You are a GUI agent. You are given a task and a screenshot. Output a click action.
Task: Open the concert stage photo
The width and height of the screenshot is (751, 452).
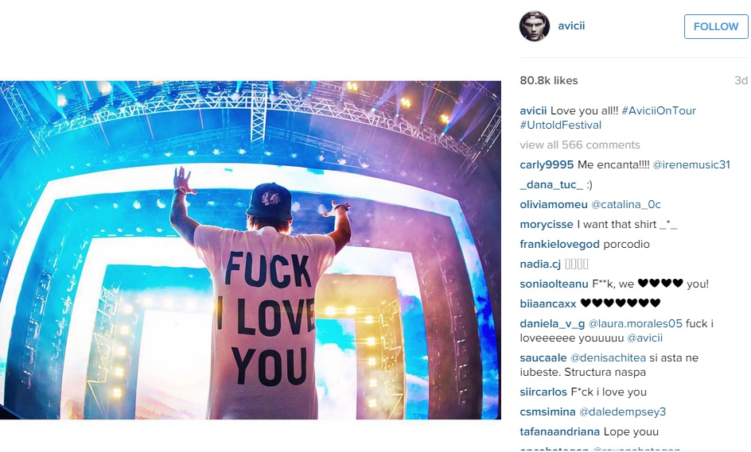[251, 249]
